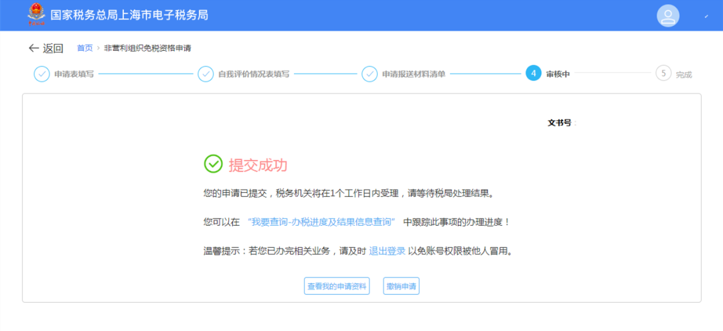Select the 申请报送材料清单 step label

coord(413,74)
